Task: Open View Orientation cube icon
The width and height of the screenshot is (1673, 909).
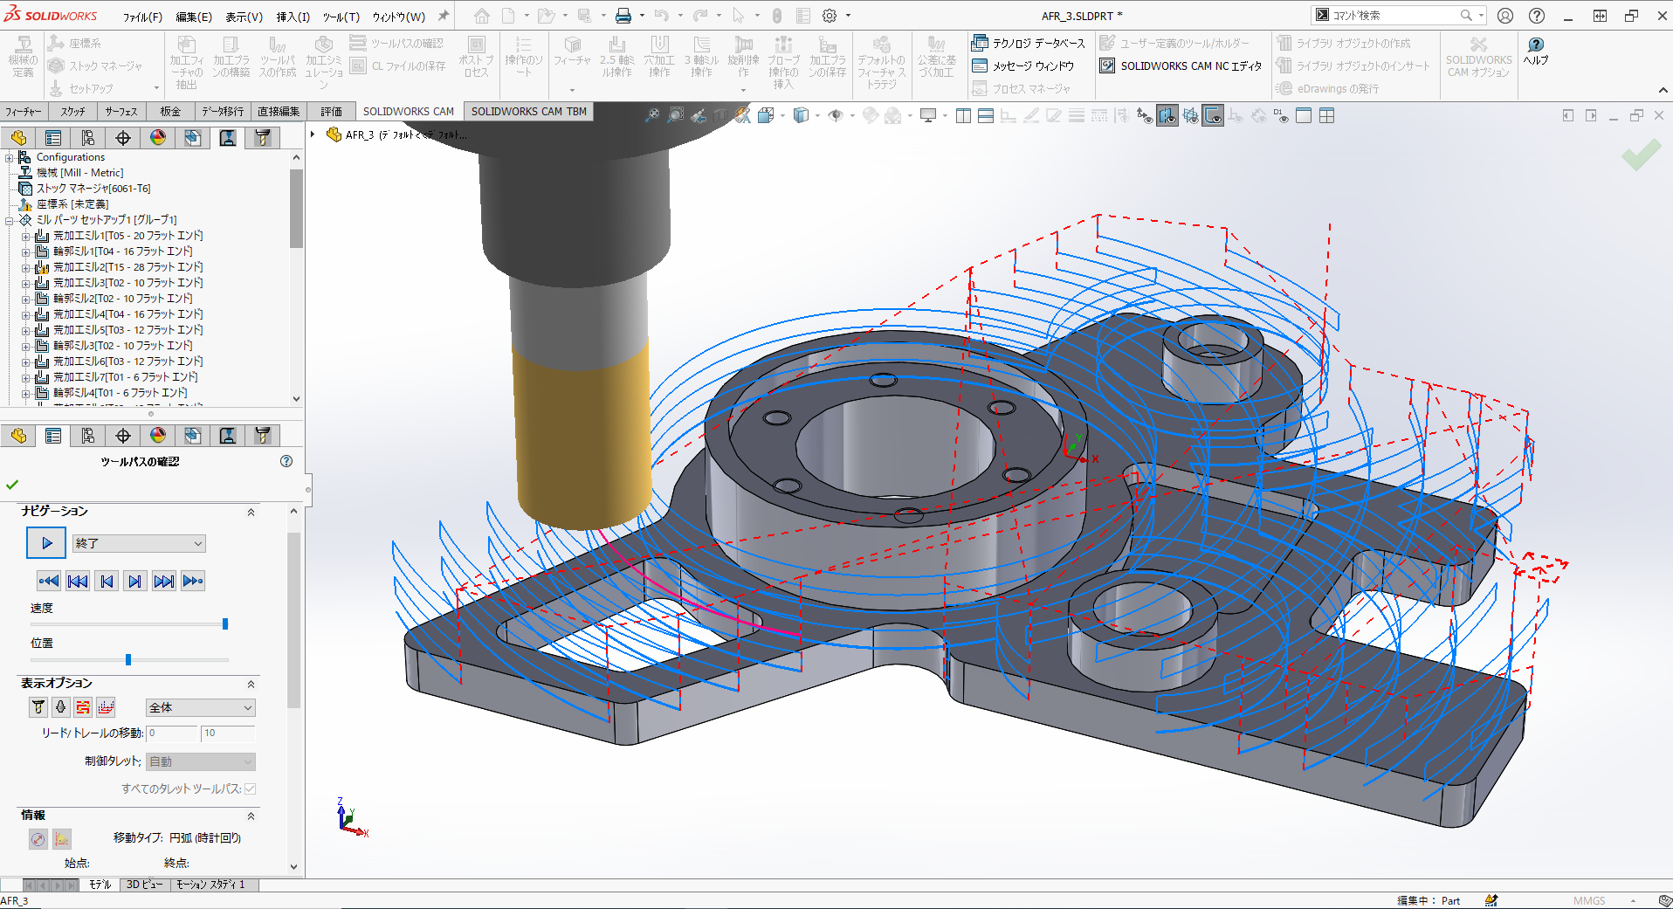Action: coord(766,115)
